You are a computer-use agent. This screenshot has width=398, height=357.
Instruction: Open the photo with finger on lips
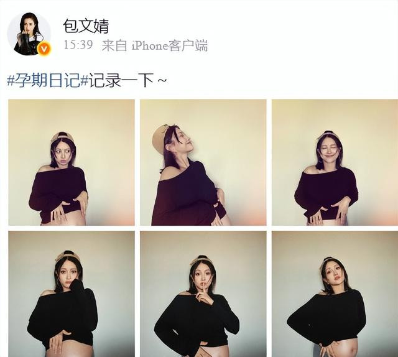coord(203,294)
